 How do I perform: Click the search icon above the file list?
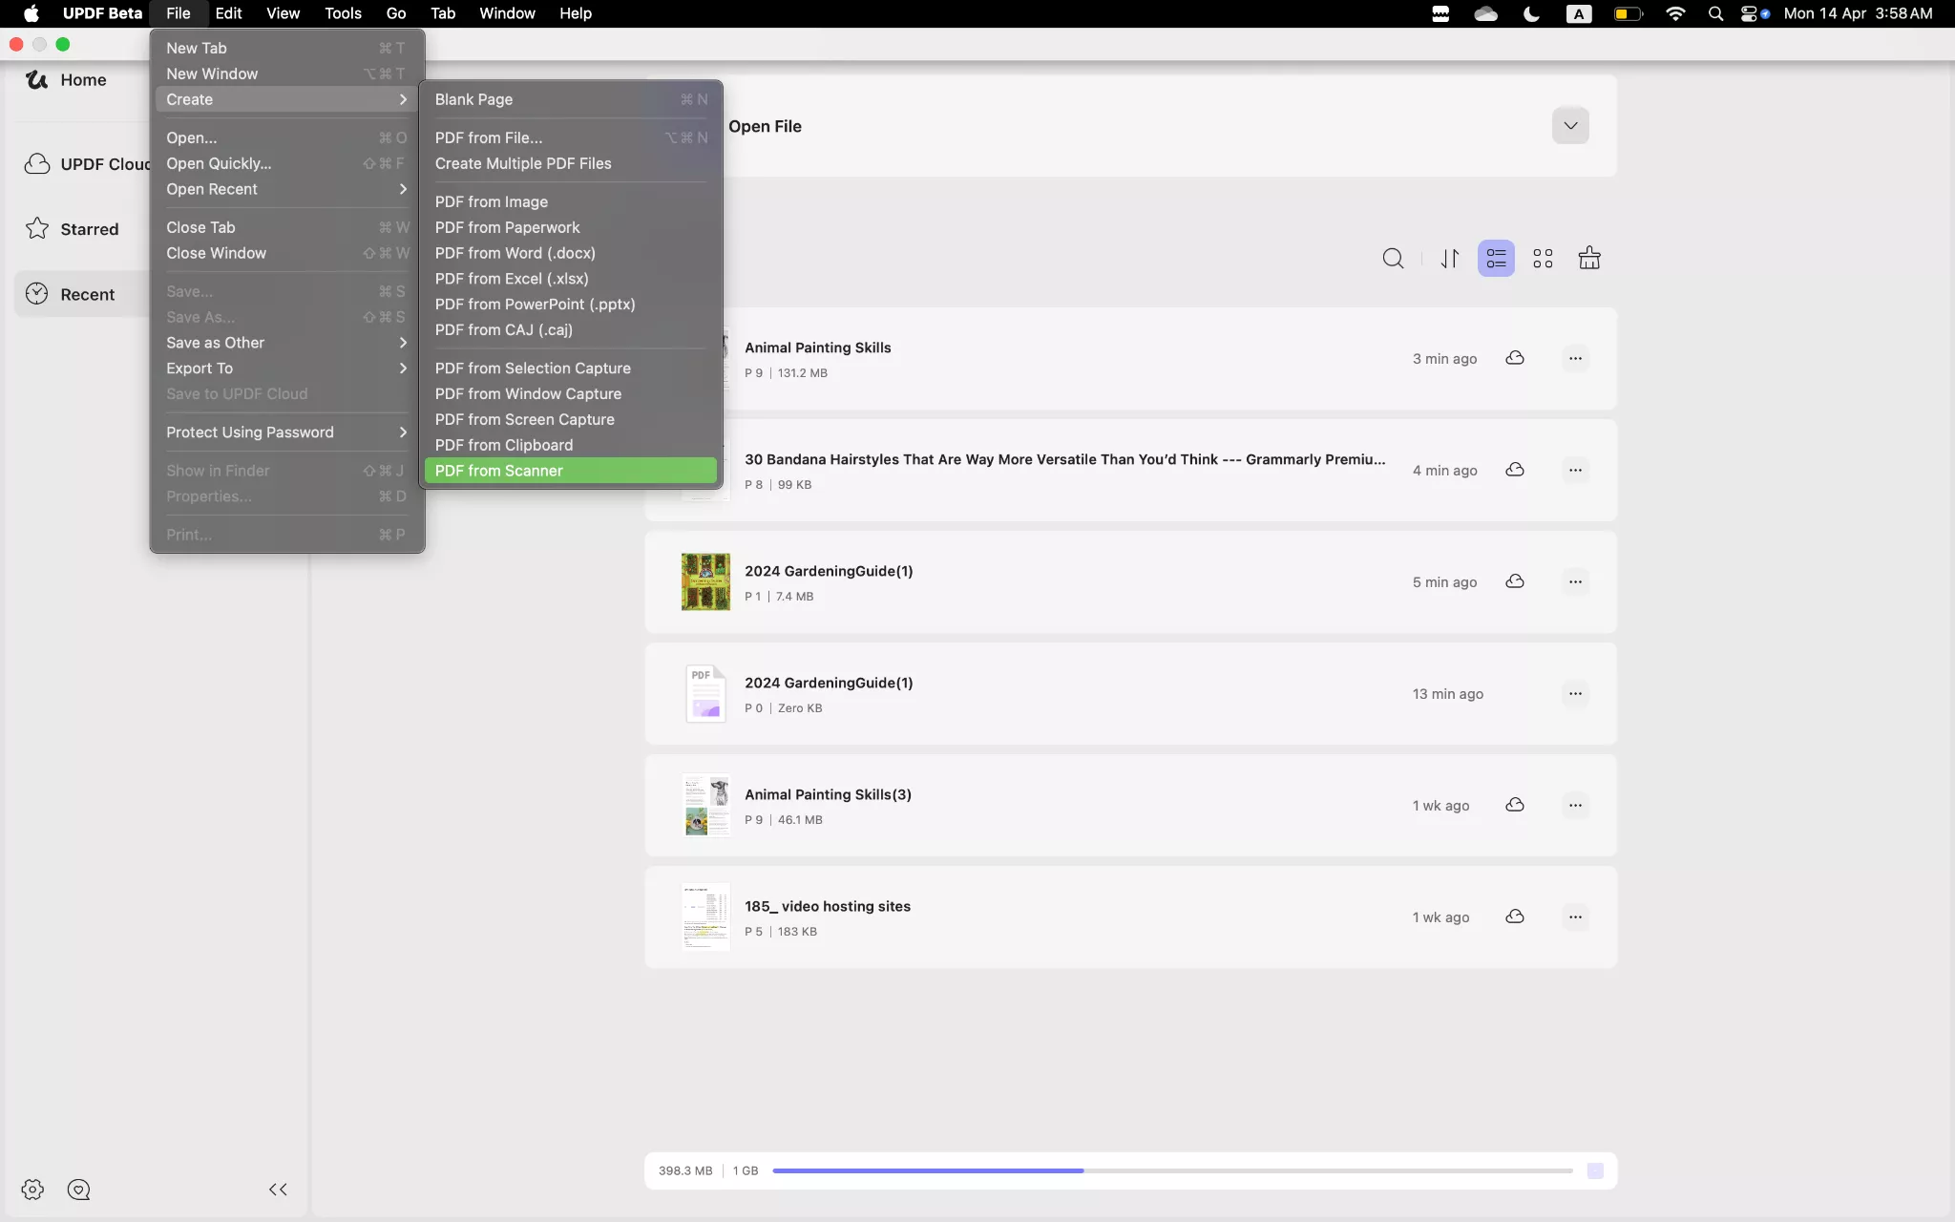pyautogui.click(x=1393, y=259)
